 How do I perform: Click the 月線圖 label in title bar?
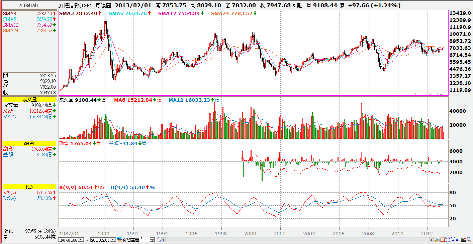[x=104, y=6]
